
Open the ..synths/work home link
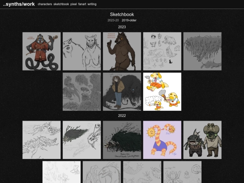19,4
